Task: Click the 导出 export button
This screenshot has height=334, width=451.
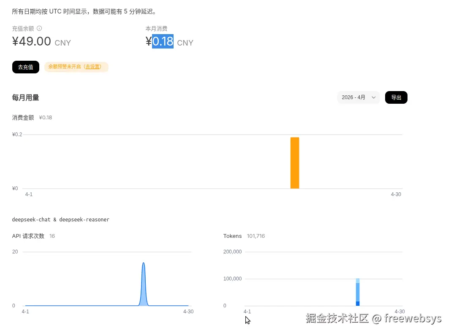Action: [x=396, y=97]
